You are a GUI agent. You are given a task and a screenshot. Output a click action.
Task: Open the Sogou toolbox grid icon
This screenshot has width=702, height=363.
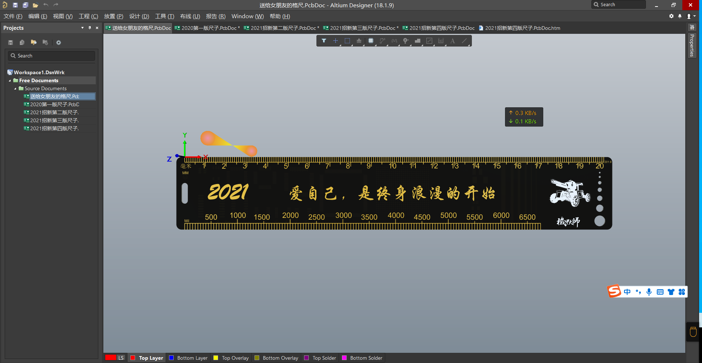pyautogui.click(x=682, y=292)
